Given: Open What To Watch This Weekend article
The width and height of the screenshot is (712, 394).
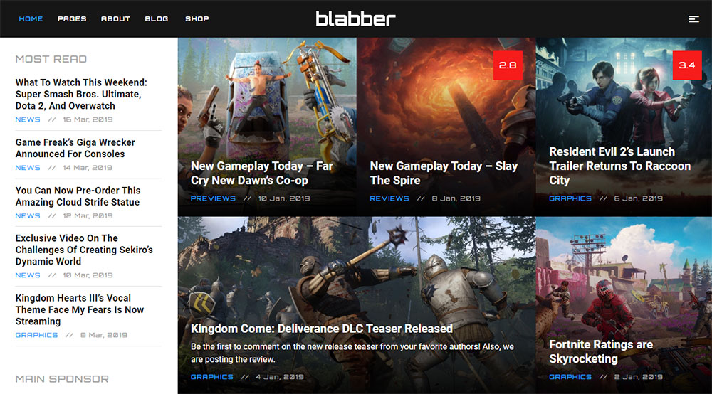Looking at the screenshot, I should (81, 94).
